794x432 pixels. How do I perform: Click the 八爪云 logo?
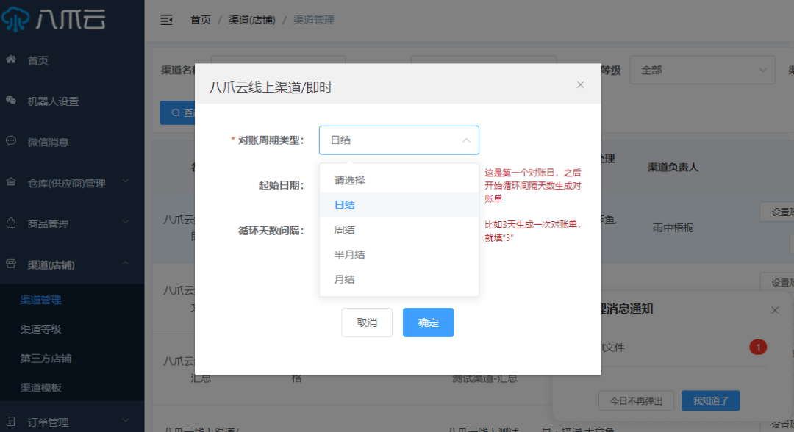point(53,19)
